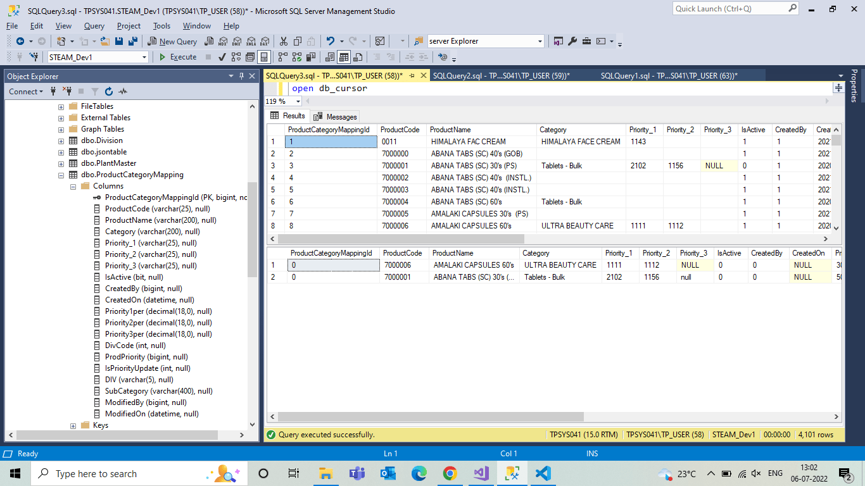This screenshot has height=486, width=865.
Task: Open Outlook from the taskbar
Action: [x=388, y=473]
